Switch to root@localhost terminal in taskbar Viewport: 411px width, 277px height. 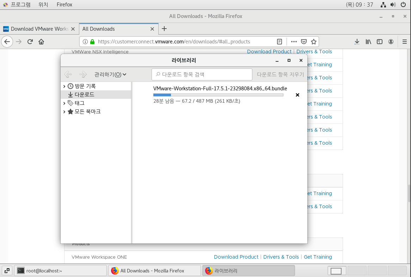(x=60, y=270)
